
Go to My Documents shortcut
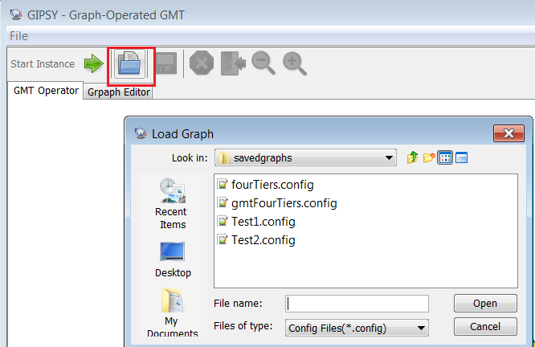172,312
